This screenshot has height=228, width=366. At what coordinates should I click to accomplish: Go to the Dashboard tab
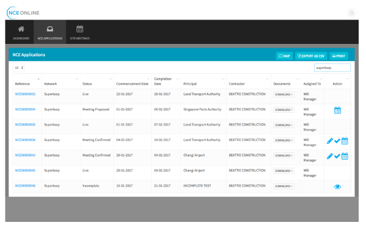click(x=21, y=32)
